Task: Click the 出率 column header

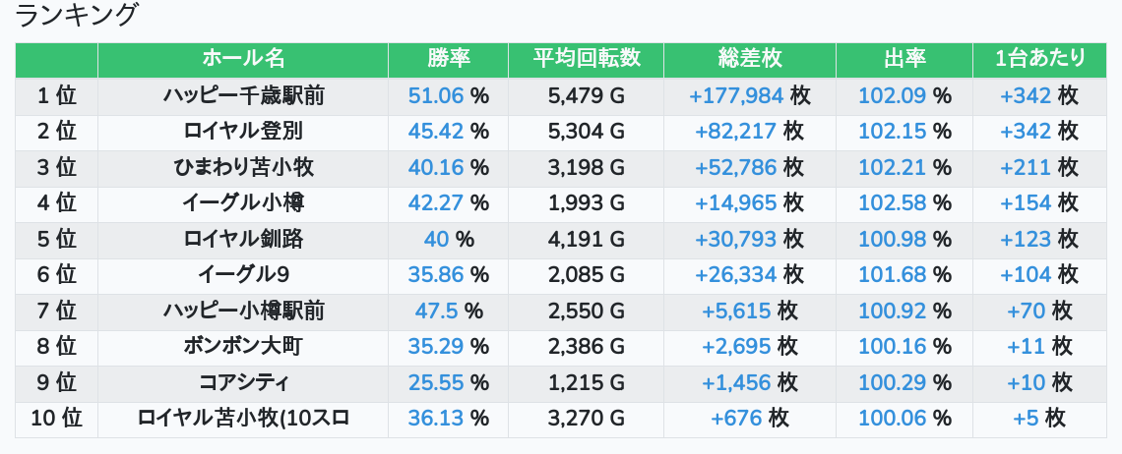Action: point(904,59)
